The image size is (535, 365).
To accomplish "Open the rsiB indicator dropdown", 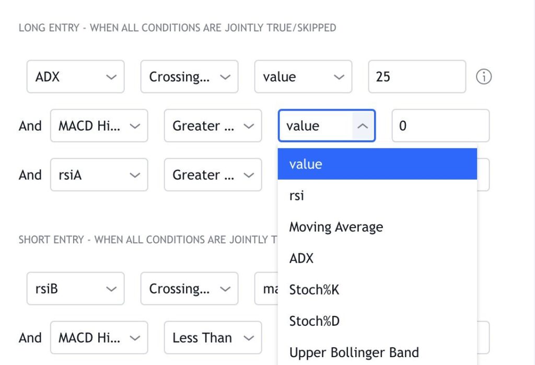I will (75, 289).
